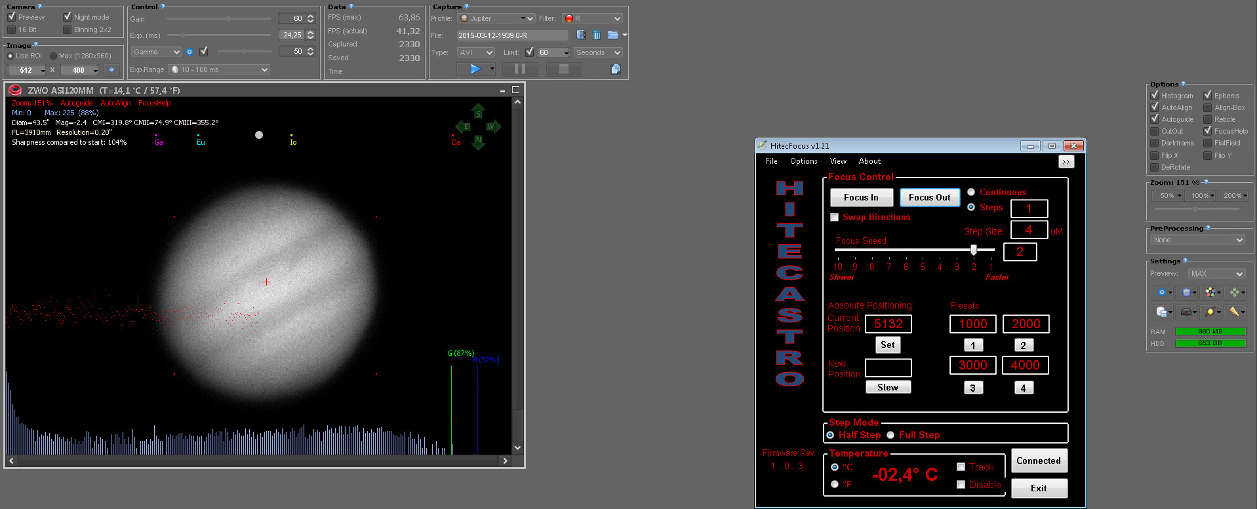Select Continuous focus mode radio
This screenshot has width=1257, height=509.
click(971, 192)
